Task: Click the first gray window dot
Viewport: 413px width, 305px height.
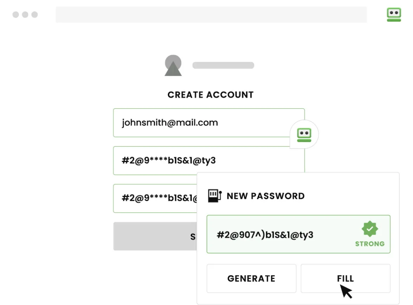Action: [16, 14]
